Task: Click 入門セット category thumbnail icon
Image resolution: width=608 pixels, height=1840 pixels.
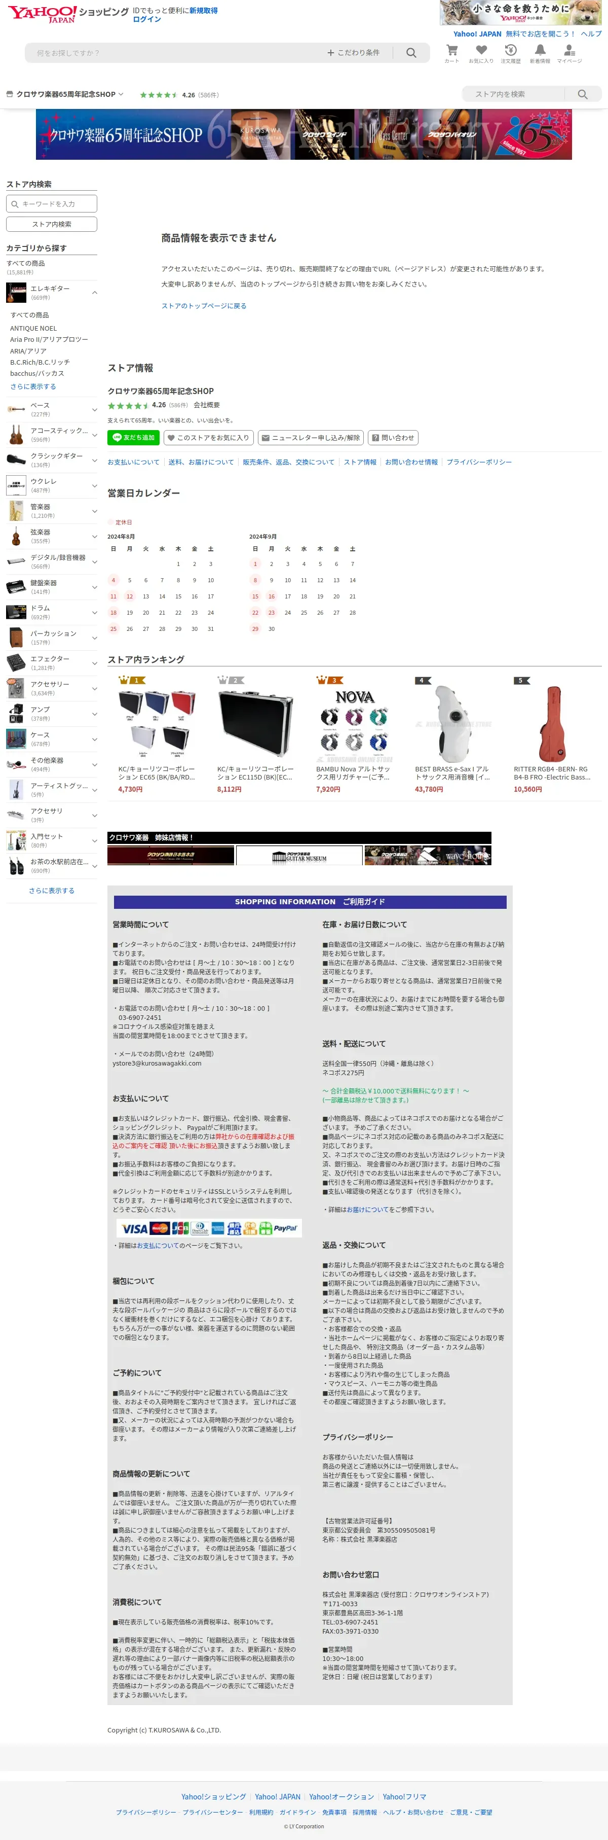Action: coord(16,841)
